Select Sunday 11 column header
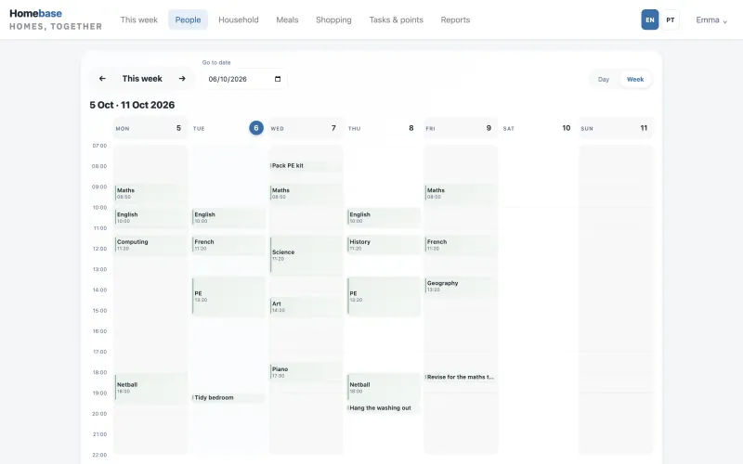This screenshot has height=464, width=743. pos(616,128)
